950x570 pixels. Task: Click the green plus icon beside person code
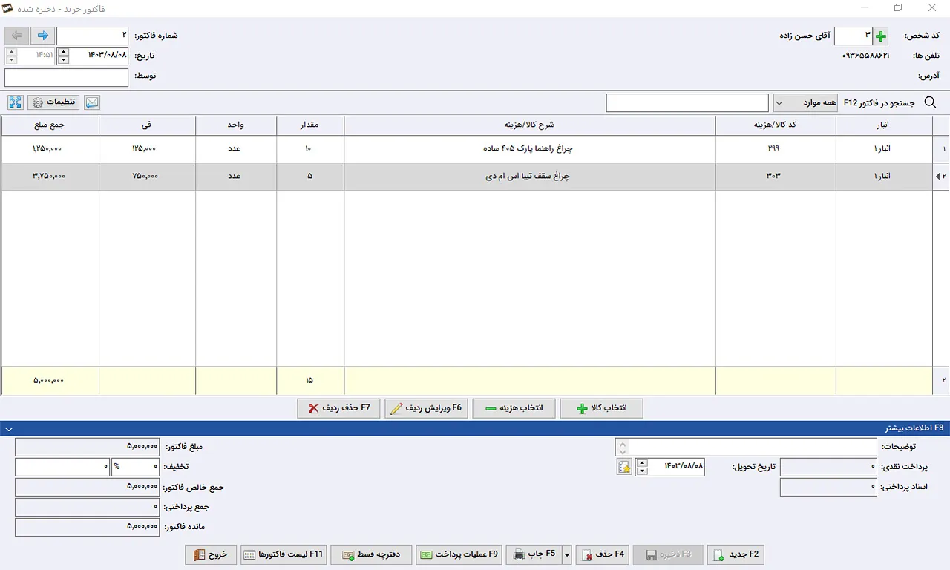tap(880, 36)
